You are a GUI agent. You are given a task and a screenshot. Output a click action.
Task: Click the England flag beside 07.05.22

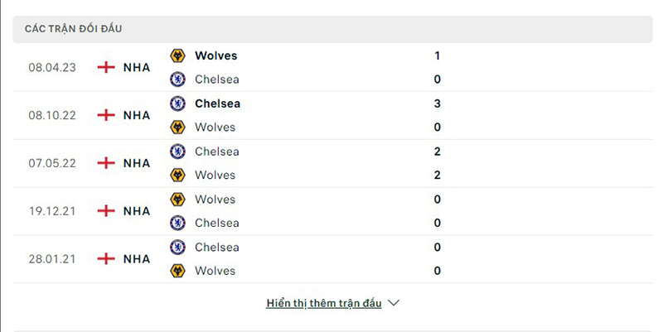tap(106, 163)
